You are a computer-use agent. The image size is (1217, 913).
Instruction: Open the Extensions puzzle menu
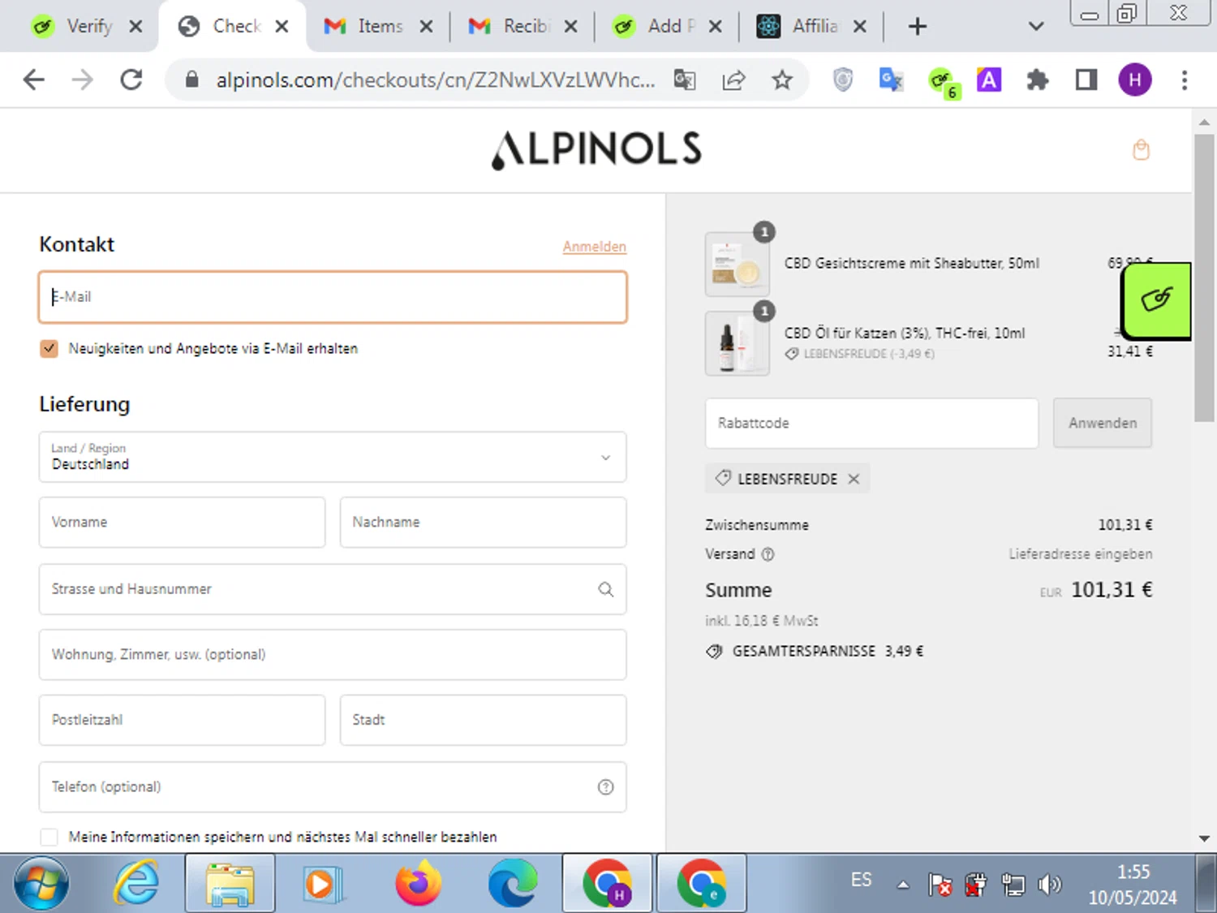(1037, 80)
